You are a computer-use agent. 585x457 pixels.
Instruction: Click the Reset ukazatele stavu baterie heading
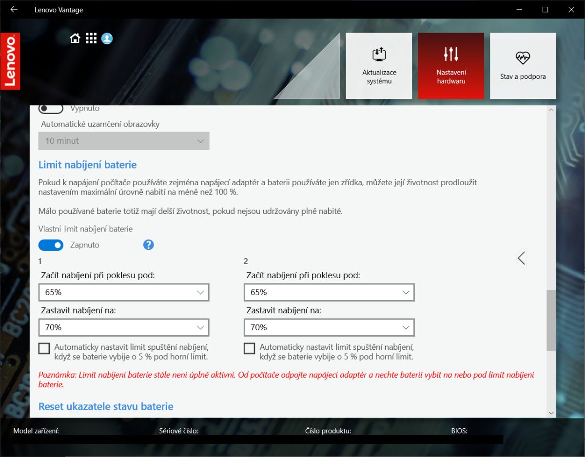pyautogui.click(x=106, y=406)
